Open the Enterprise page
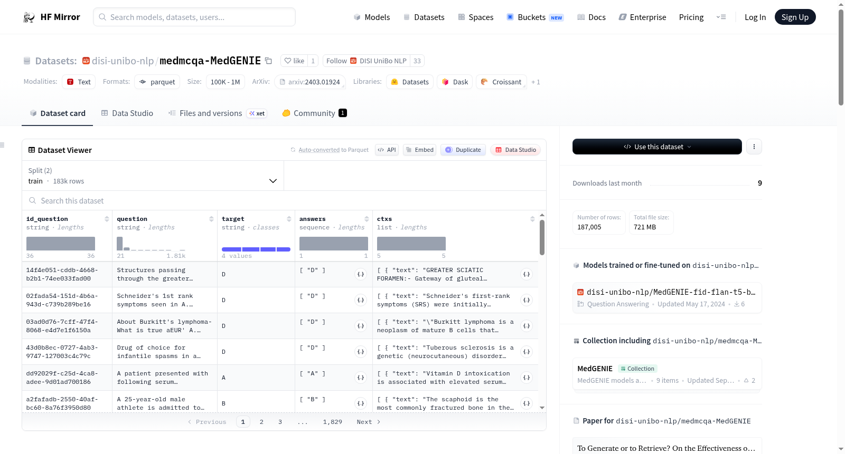The image size is (845, 454). pyautogui.click(x=642, y=17)
